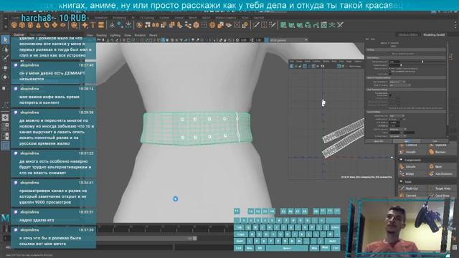Image resolution: width=459 pixels, height=258 pixels.
Task: Click Separate in Modeling Toolkit
Action: [440, 145]
